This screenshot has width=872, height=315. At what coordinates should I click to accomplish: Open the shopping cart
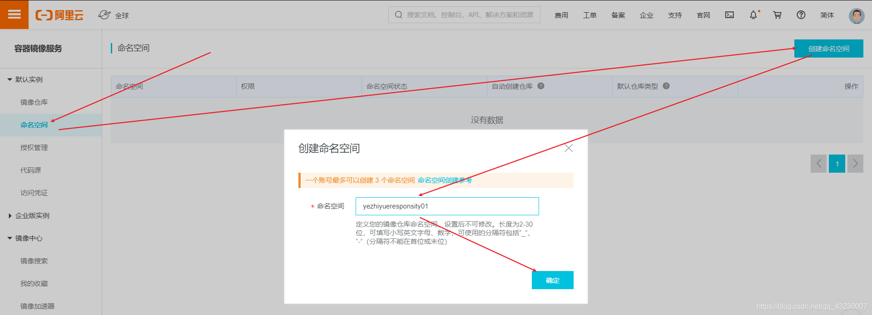point(777,15)
